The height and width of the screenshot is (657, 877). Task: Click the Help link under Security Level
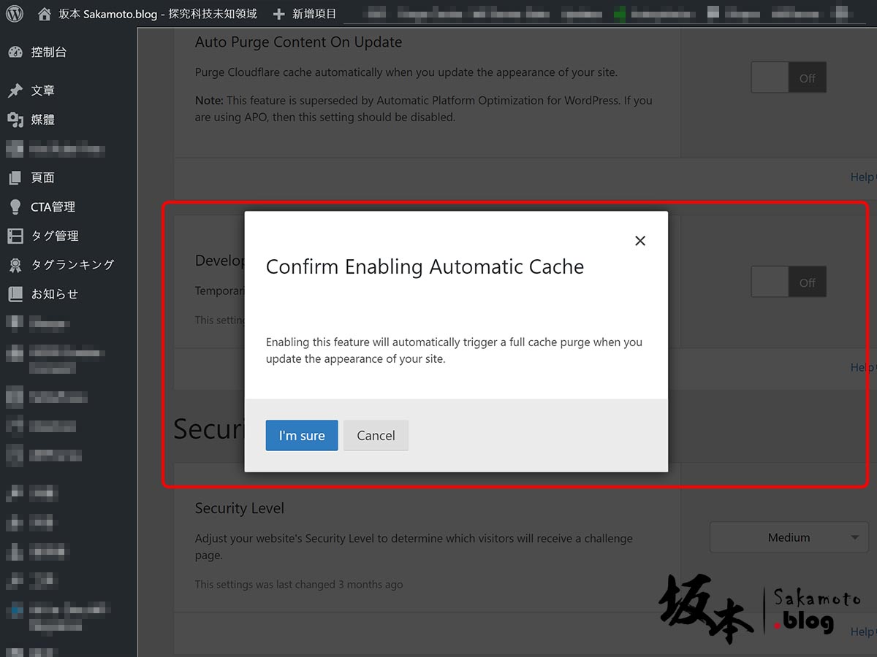pyautogui.click(x=862, y=631)
